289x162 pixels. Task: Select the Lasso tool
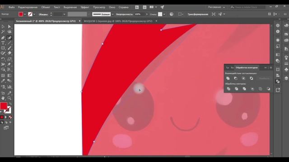pyautogui.click(x=9, y=32)
